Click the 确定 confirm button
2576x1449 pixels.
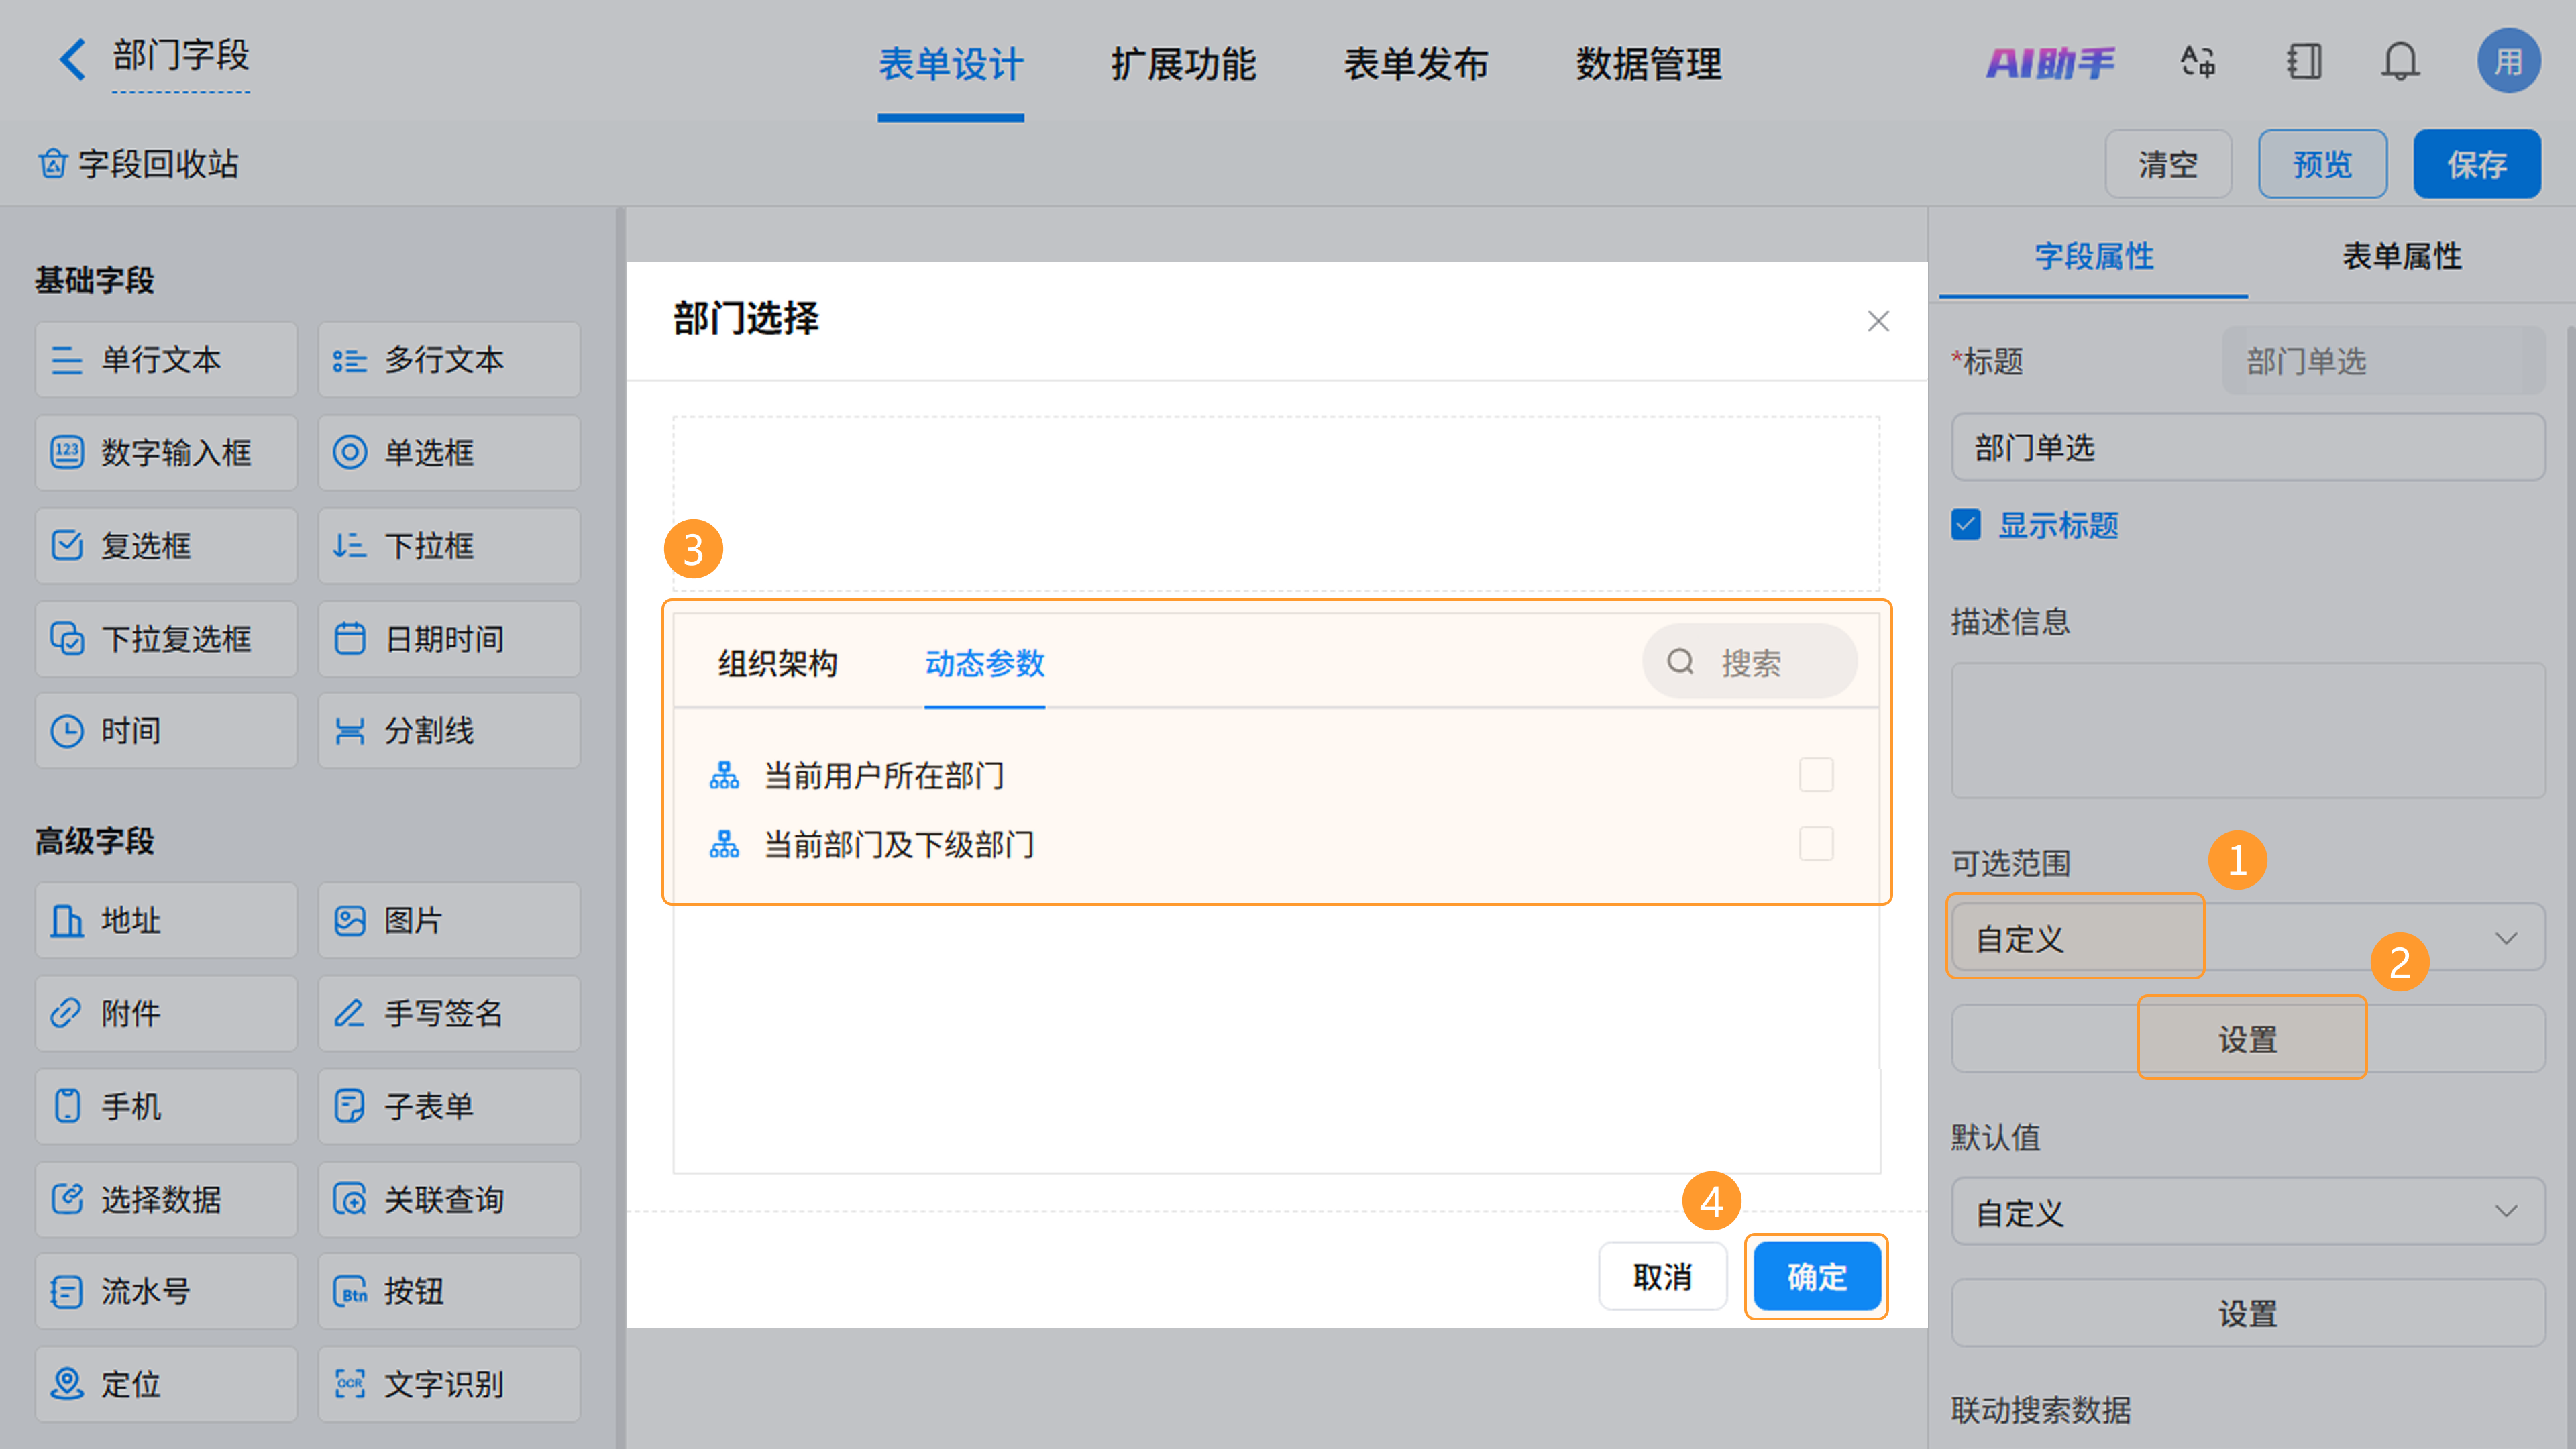click(1816, 1276)
